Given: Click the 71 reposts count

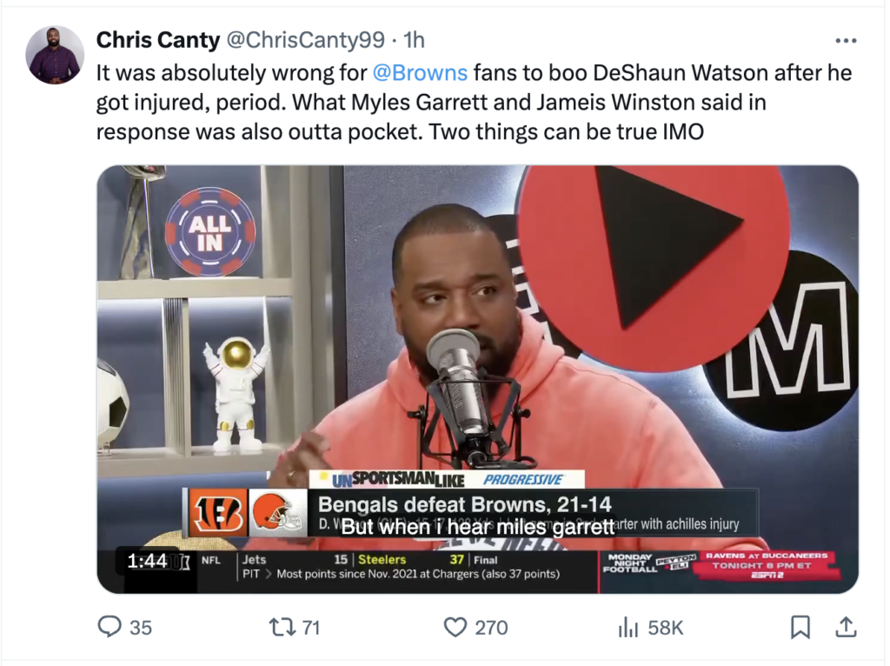Looking at the screenshot, I should point(311,628).
